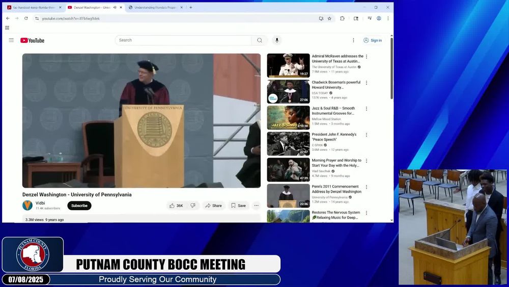Open options menu for Restores The Nervous System
The image size is (509, 287).
tap(366, 213)
